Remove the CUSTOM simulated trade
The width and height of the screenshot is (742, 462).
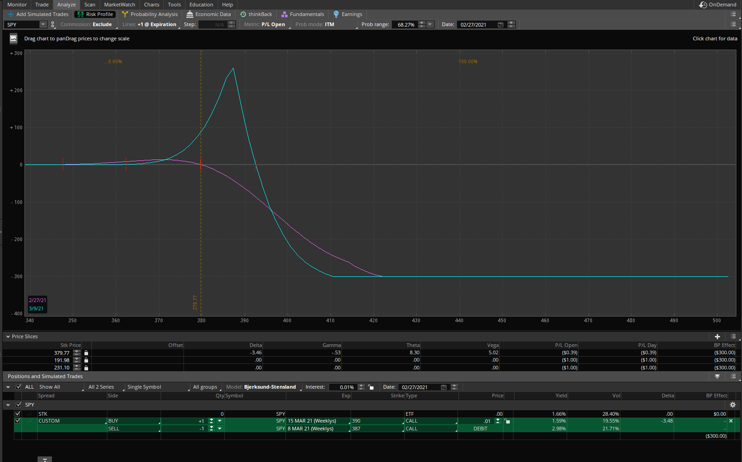(731, 421)
